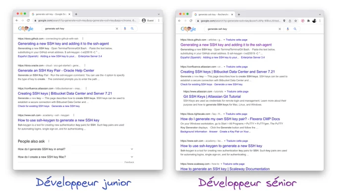Viewport: 337px width, 193px height.
Task: Close the tab in junior browser window
Action: point(69,14)
